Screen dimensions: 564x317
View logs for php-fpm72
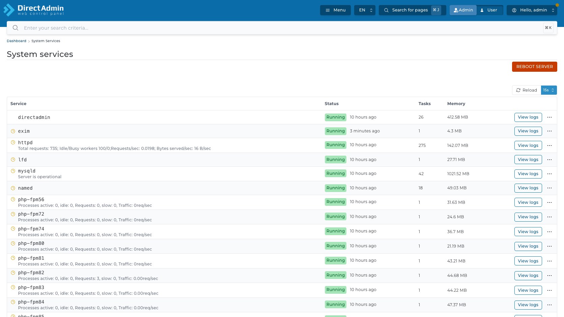point(528,217)
